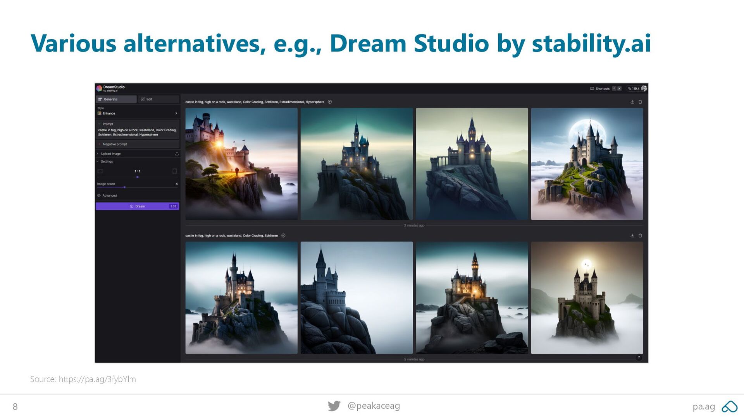Open the Shortcuts panel
Screen dimensions: 744x418
pyautogui.click(x=600, y=89)
